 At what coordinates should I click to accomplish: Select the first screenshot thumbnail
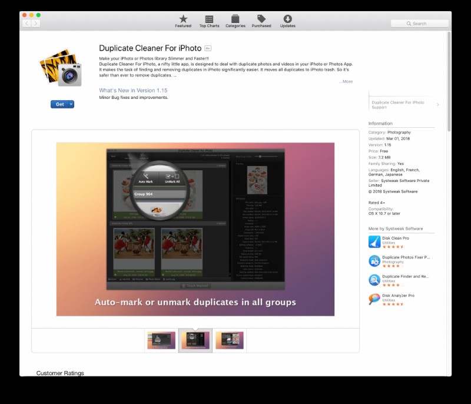[x=161, y=340]
